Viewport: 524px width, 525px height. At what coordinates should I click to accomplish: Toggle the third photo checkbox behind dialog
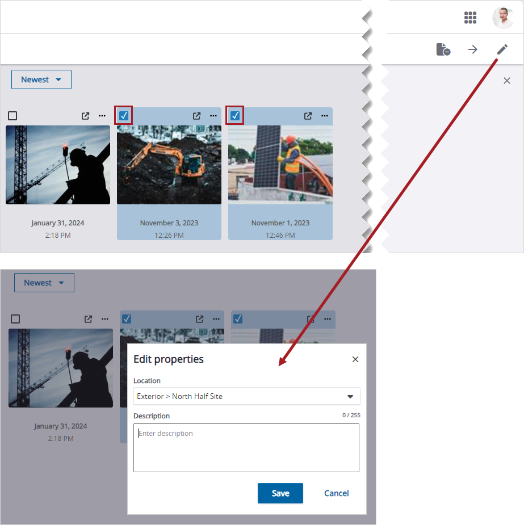point(238,319)
